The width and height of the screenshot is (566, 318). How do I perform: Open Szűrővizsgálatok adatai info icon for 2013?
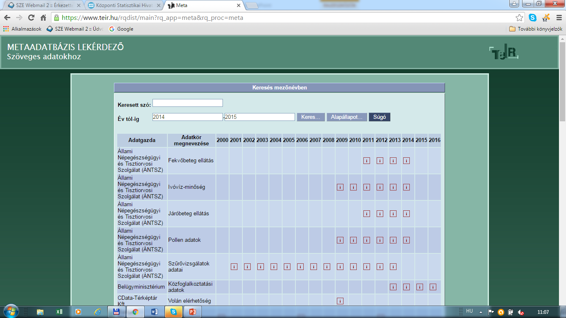point(393,267)
